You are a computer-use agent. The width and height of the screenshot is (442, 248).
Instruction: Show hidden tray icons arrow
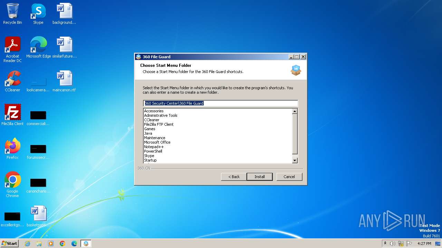[x=385, y=244]
